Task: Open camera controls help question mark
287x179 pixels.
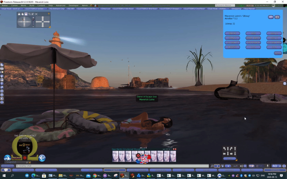Action: coord(49,14)
